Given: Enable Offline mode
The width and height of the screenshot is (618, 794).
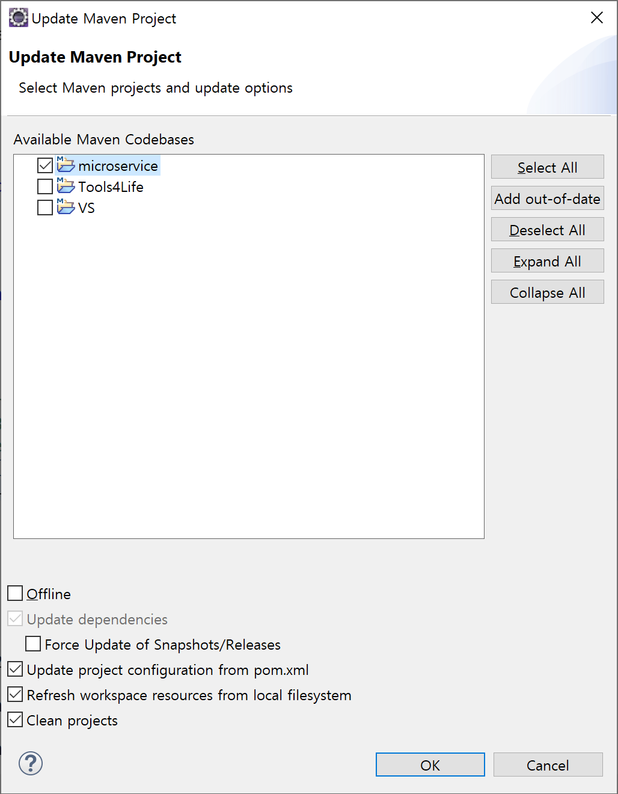Looking at the screenshot, I should [x=14, y=593].
